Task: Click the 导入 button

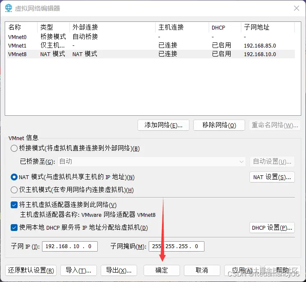Action: click(x=78, y=270)
